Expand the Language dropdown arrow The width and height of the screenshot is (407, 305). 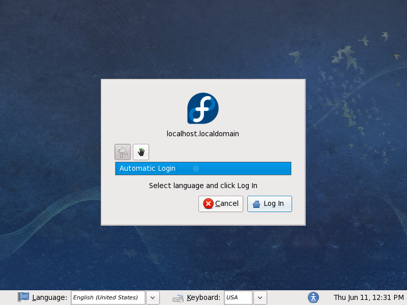point(153,297)
